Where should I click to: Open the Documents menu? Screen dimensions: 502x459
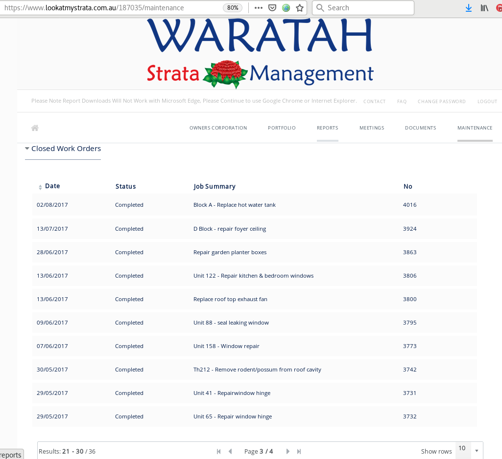(421, 128)
